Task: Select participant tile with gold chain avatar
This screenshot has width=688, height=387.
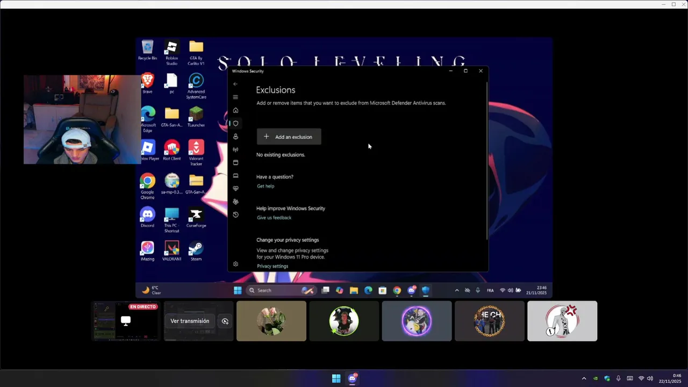Action: click(x=490, y=321)
